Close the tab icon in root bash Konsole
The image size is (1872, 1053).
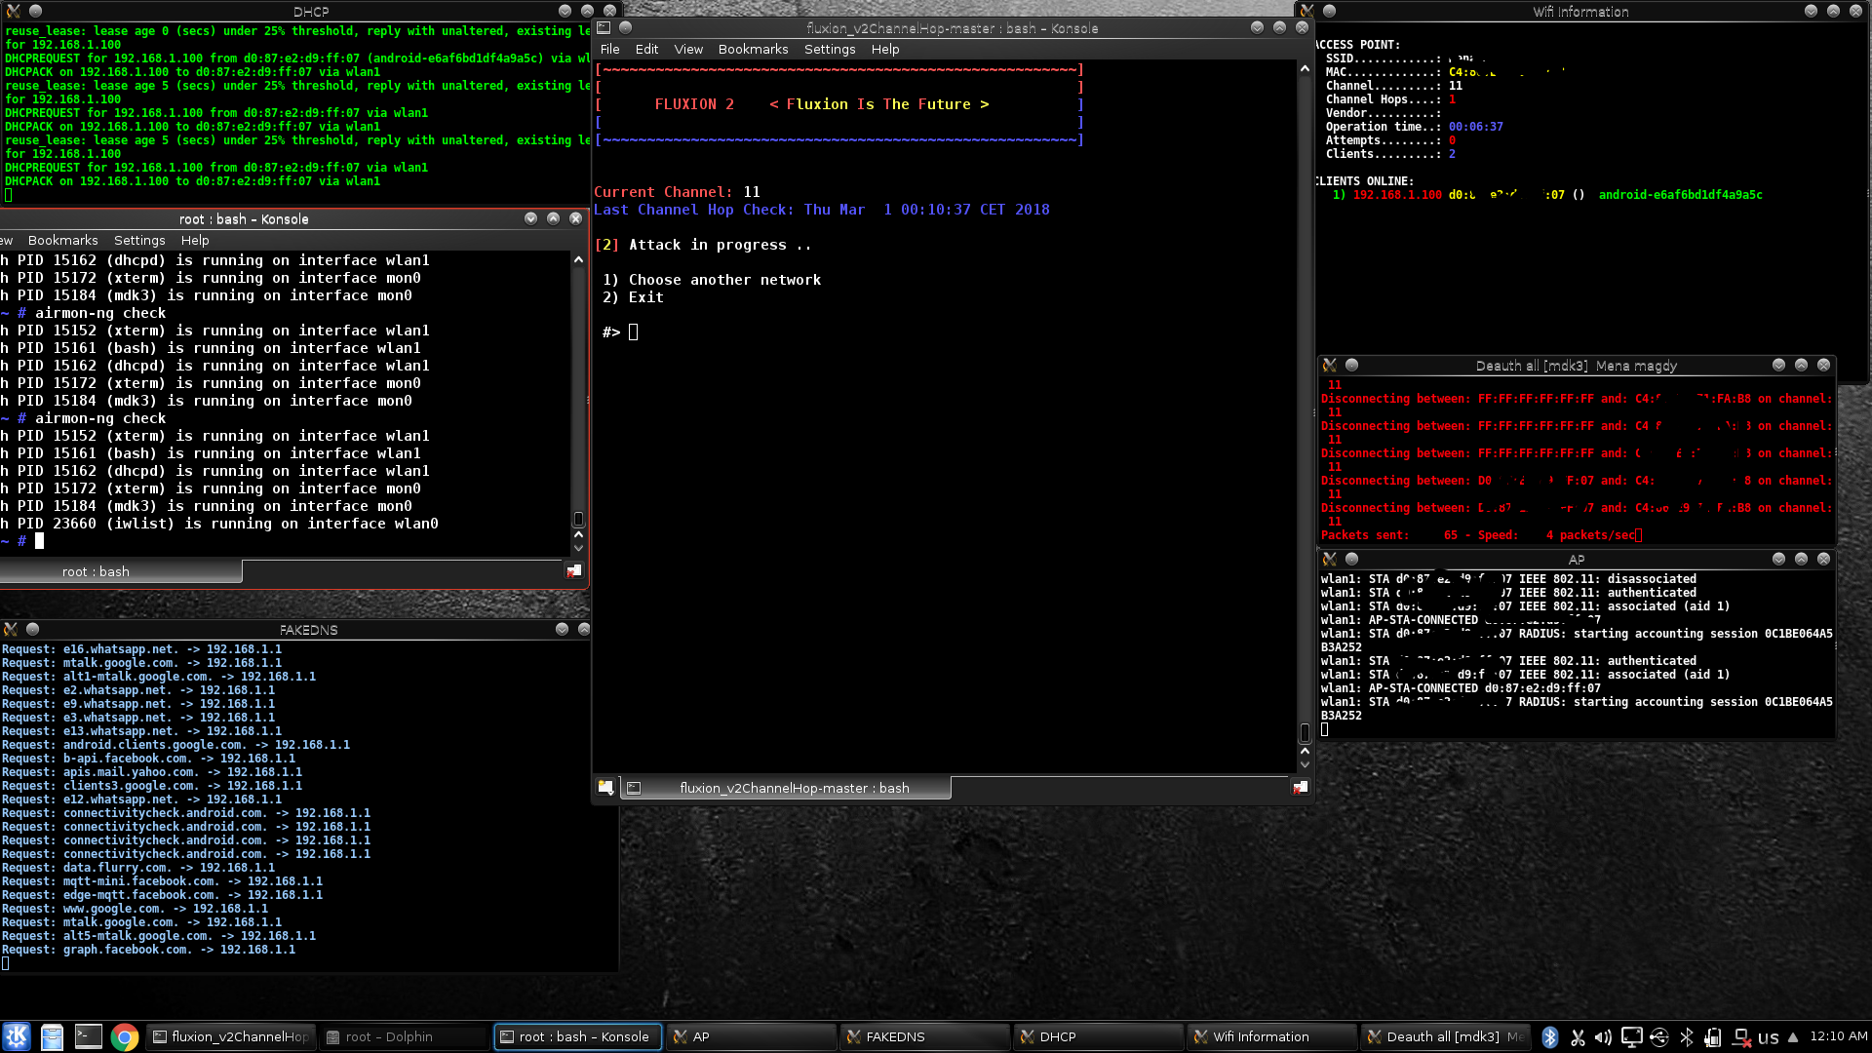point(574,571)
